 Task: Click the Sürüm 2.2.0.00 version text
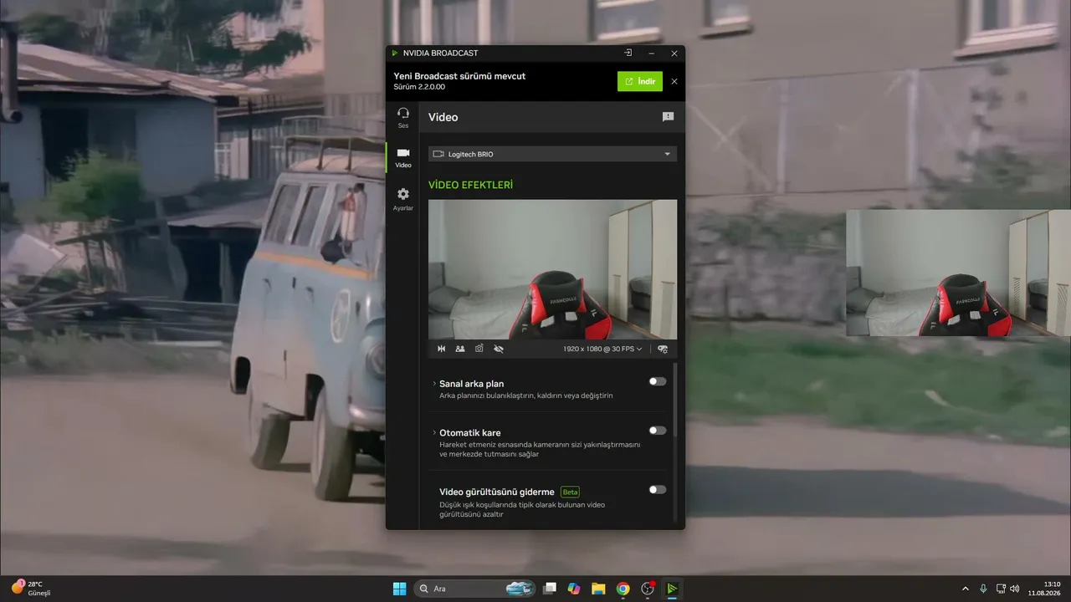pyautogui.click(x=419, y=87)
